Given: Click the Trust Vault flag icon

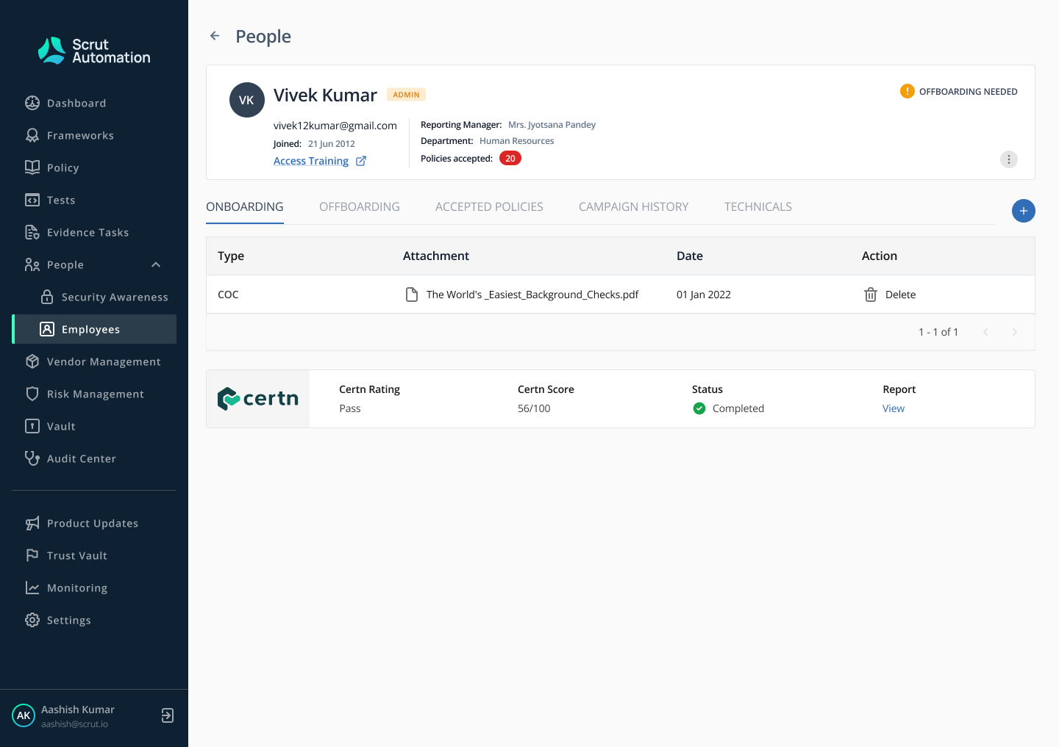Looking at the screenshot, I should (32, 555).
